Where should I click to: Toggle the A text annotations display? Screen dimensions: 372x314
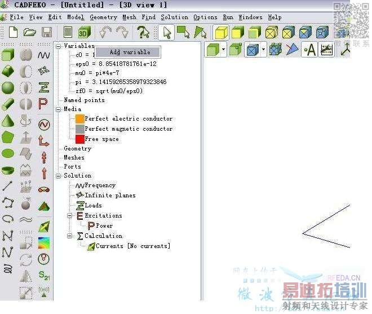[309, 50]
